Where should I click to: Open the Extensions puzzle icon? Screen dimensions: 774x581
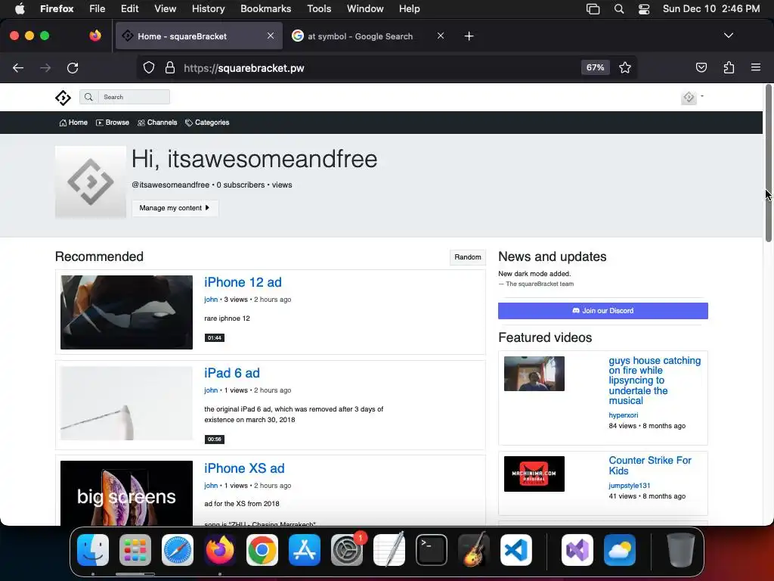point(729,67)
